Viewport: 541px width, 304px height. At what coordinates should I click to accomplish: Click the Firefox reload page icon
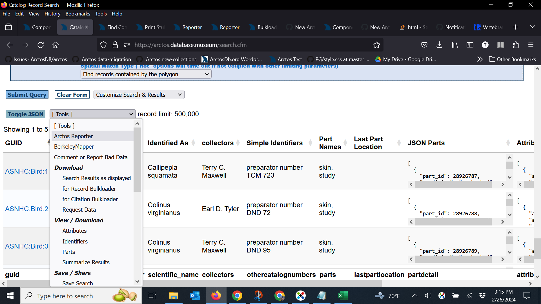pyautogui.click(x=41, y=45)
